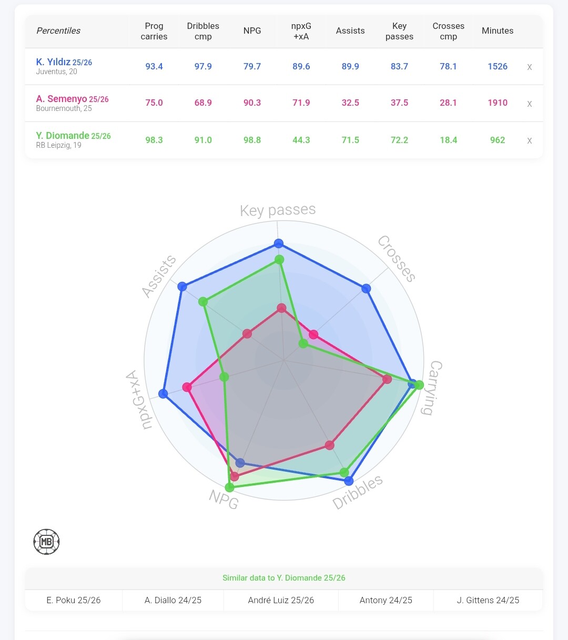568x640 pixels.
Task: Pick J. Gittens 24/25 similar player
Action: pos(488,600)
